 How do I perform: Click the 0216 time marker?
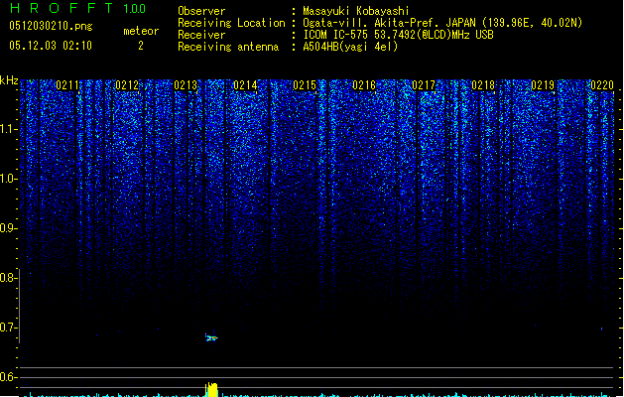(x=364, y=85)
